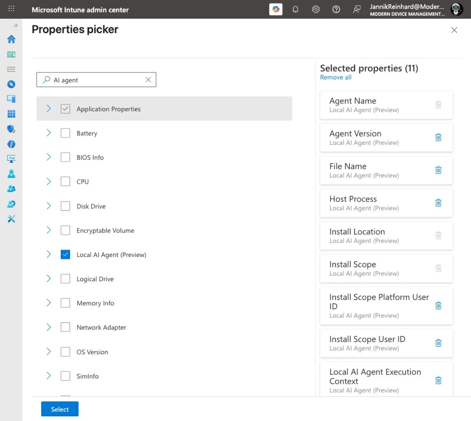
Task: Open the Copilot icon in header
Action: coord(276,9)
